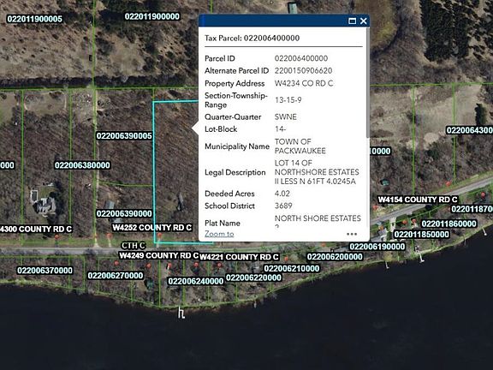Click the parcel label 022011900005
Screen dimensions: 493x370
[34, 19]
